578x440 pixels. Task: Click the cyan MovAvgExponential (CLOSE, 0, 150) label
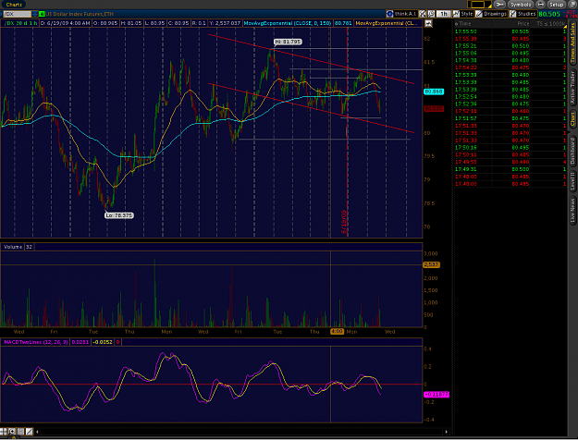click(288, 23)
